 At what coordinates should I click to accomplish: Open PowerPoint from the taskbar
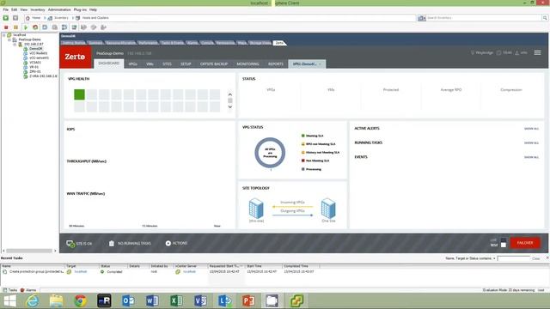point(248,301)
